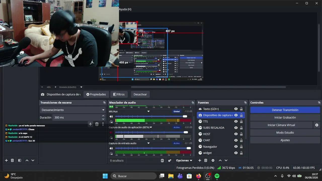Move scene up with arrow icon
This screenshot has height=181, width=322.
tap(27, 160)
